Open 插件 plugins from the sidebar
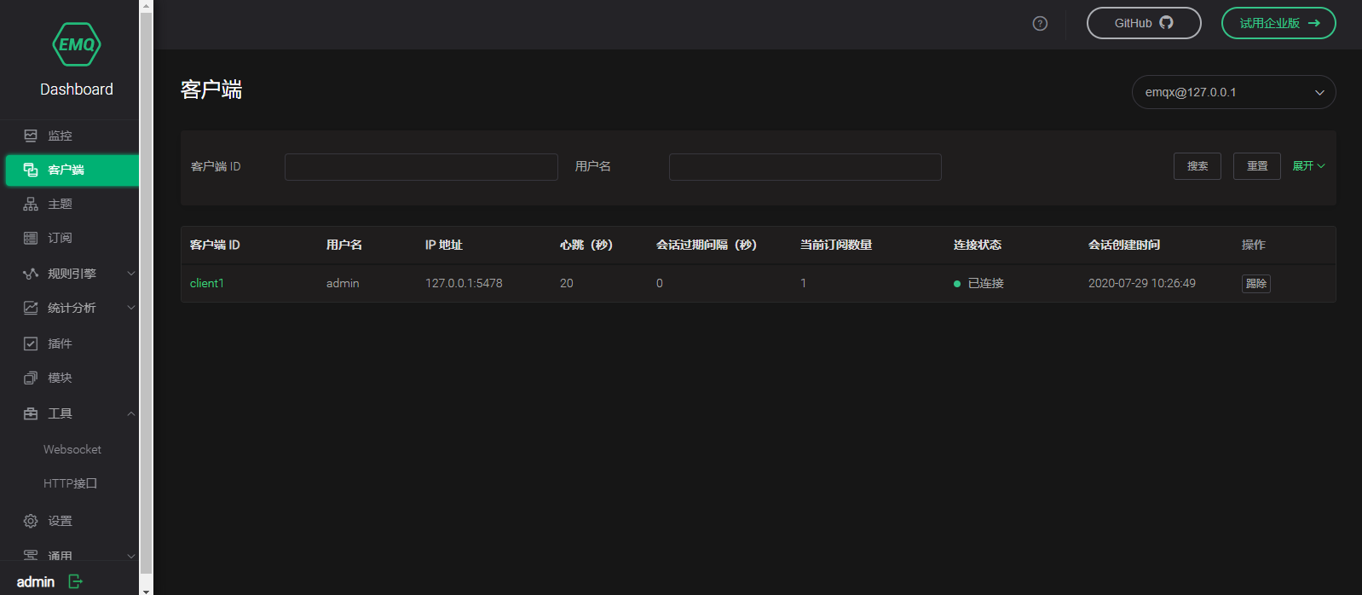This screenshot has height=595, width=1362. (x=60, y=344)
